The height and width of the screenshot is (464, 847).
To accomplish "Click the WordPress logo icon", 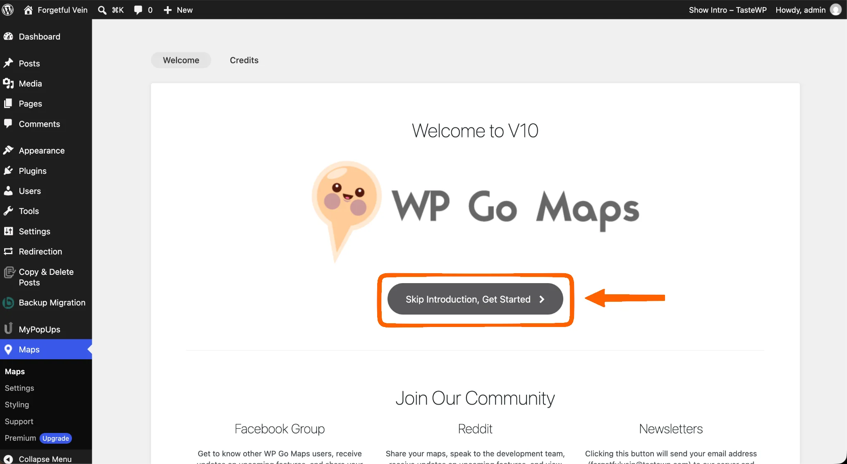I will tap(8, 10).
